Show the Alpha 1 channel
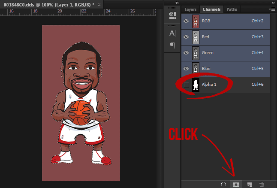This screenshot has width=277, height=188. coord(187,85)
